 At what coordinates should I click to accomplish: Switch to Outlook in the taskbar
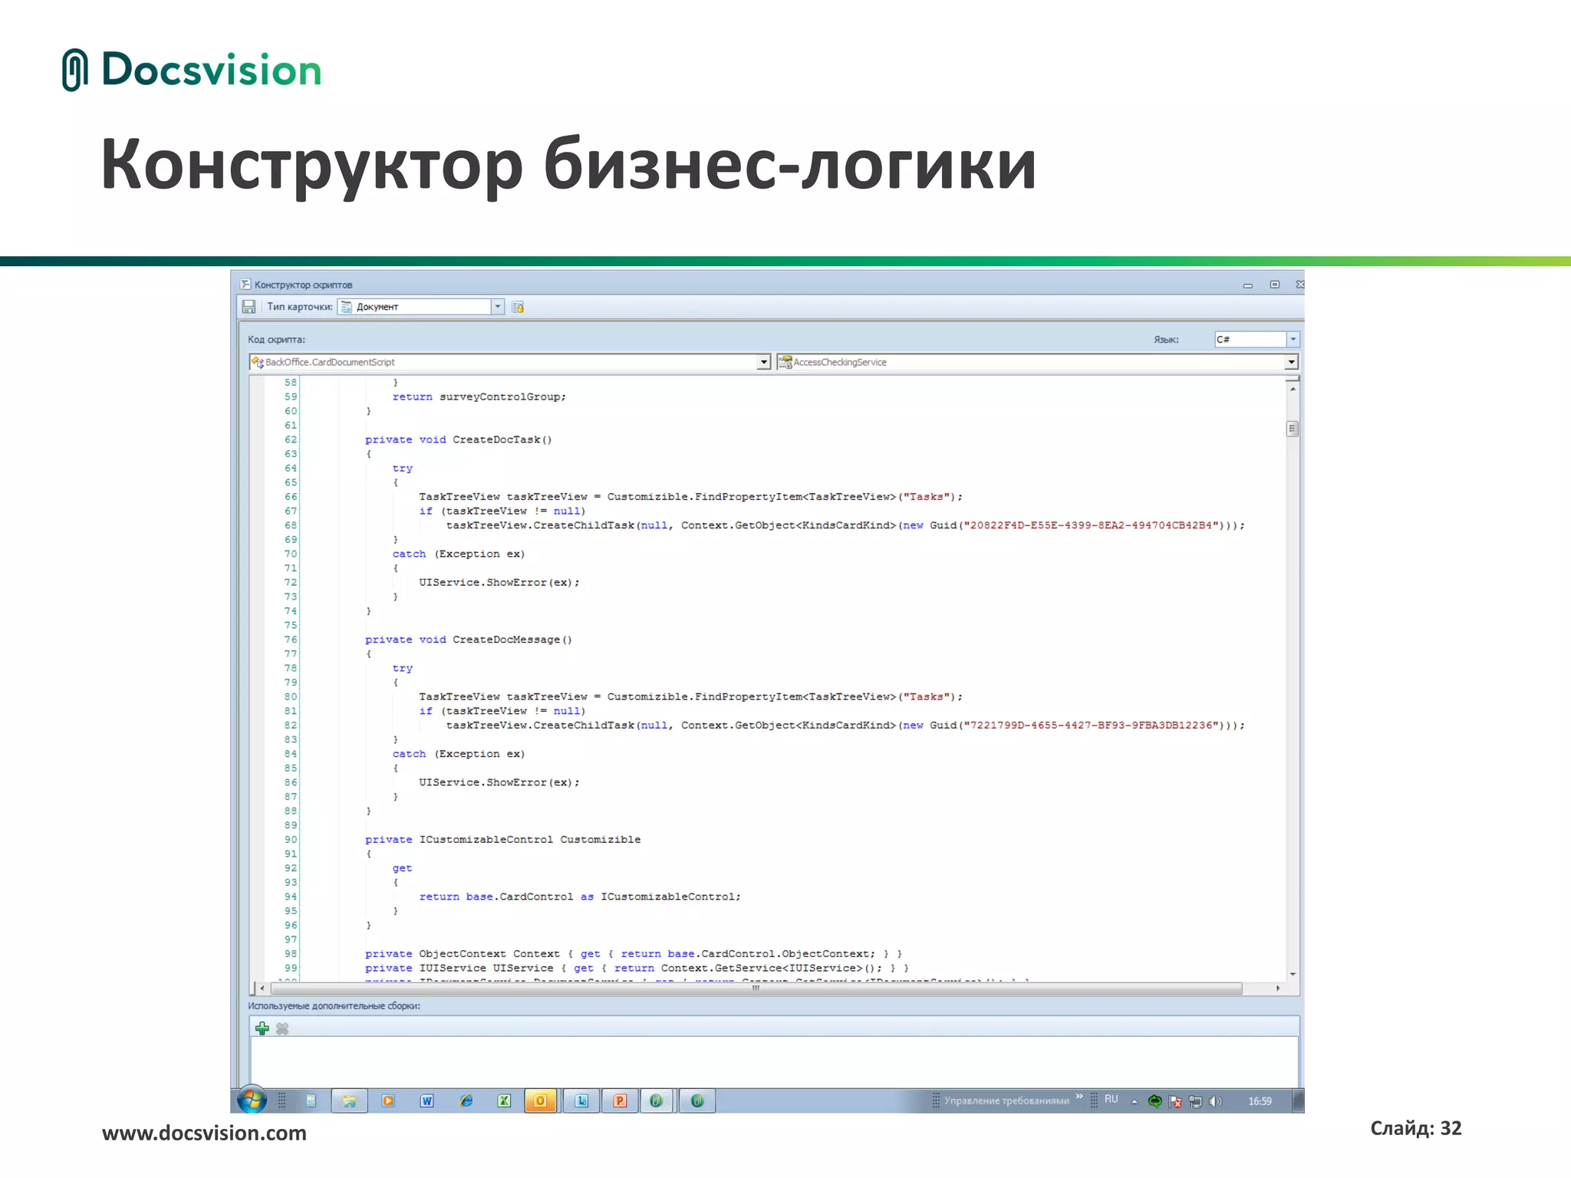click(x=541, y=1101)
